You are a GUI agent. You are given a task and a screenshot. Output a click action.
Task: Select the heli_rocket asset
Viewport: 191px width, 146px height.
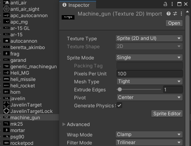22,86
